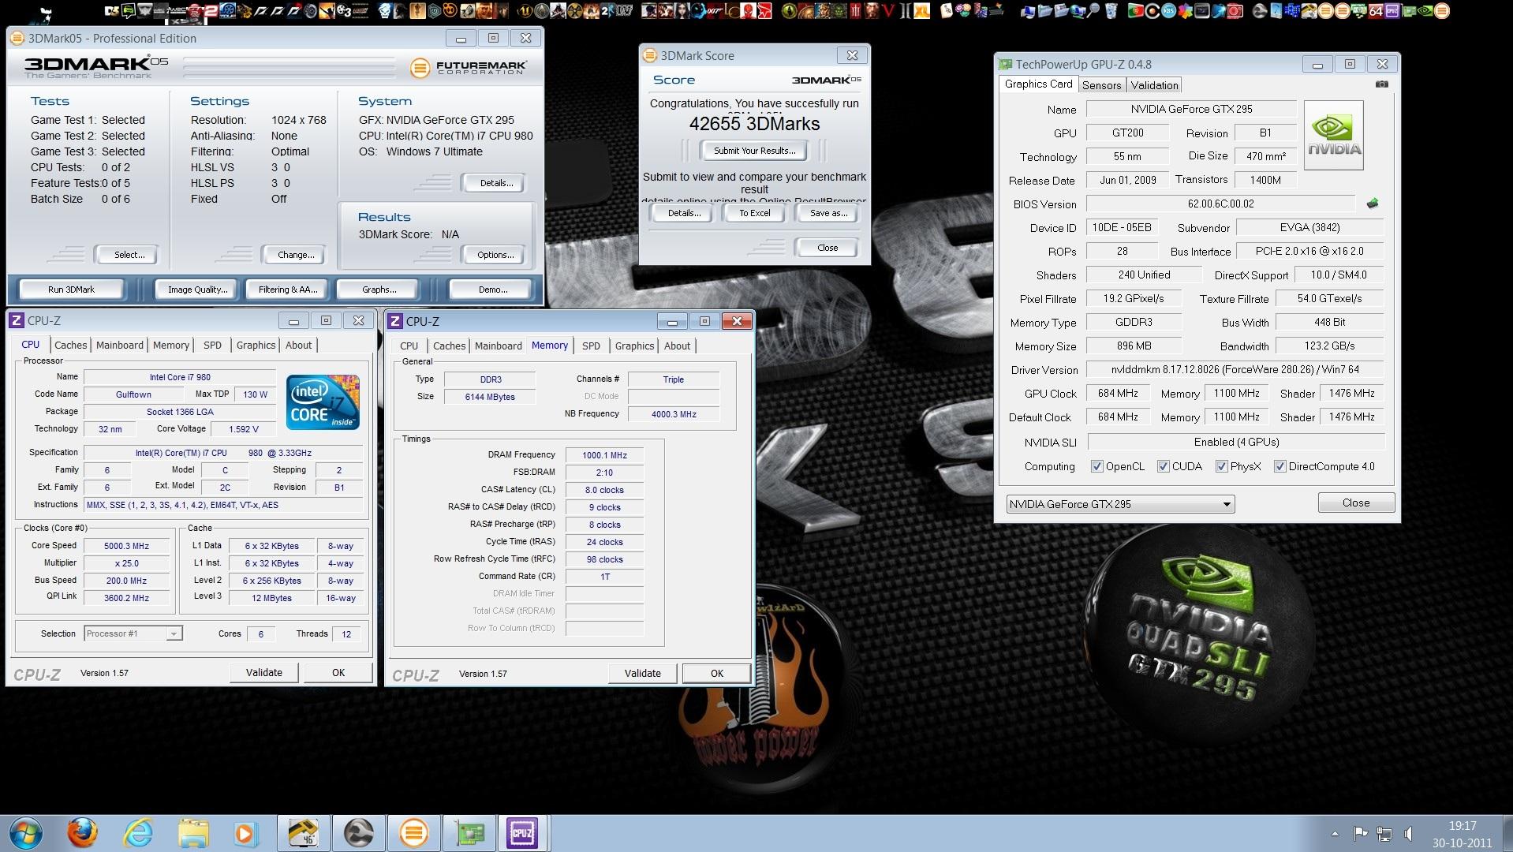The image size is (1513, 852).
Task: Open Windows Explorer folder on taskbar
Action: tap(193, 833)
